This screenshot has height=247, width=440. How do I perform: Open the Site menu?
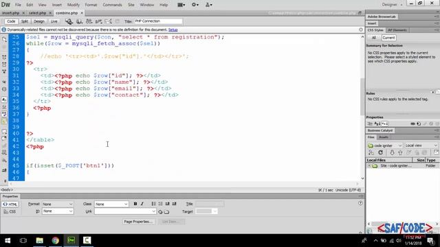pyautogui.click(x=131, y=5)
